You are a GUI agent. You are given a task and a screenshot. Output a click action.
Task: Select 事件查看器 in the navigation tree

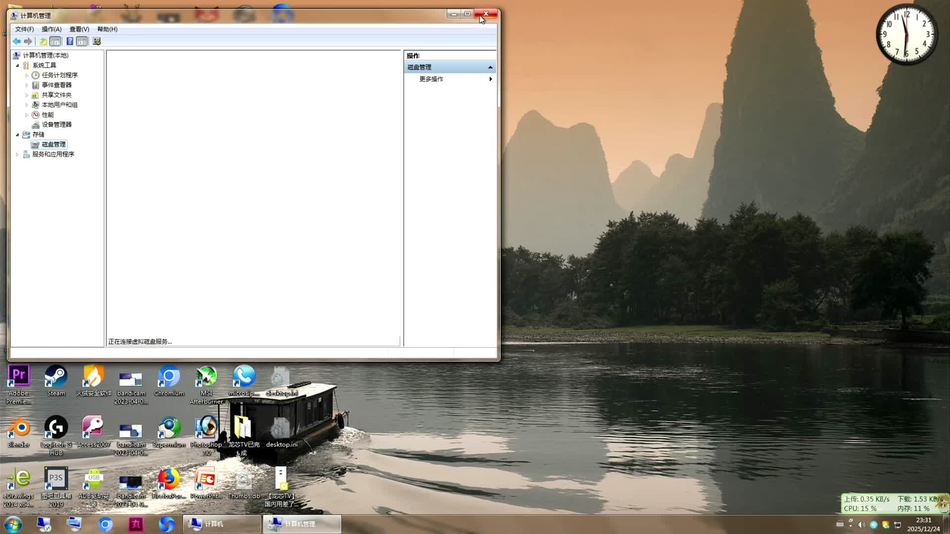[x=57, y=85]
